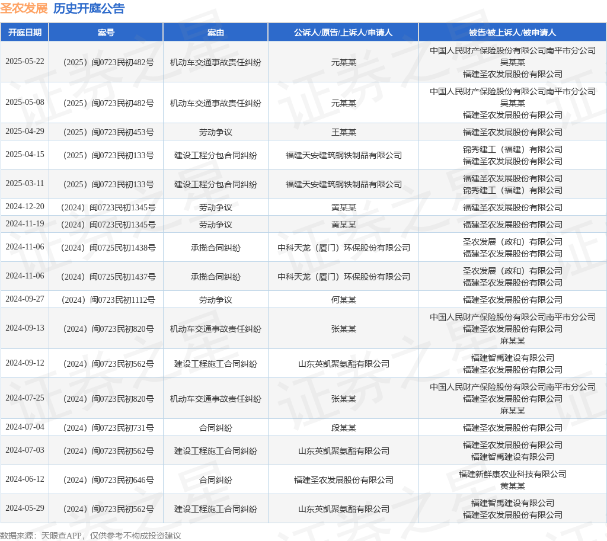Click plaintiff 何某某

click(343, 300)
